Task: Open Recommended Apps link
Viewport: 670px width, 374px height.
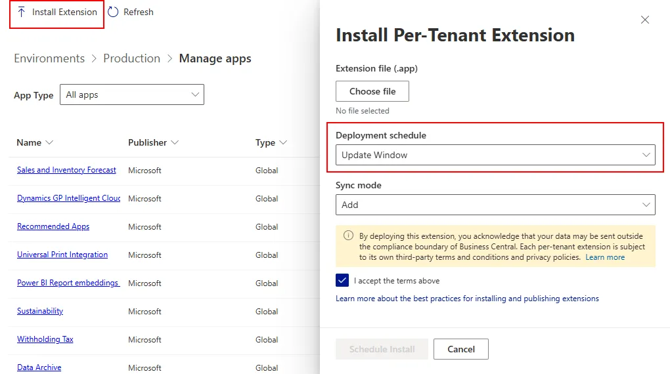Action: 53,226
